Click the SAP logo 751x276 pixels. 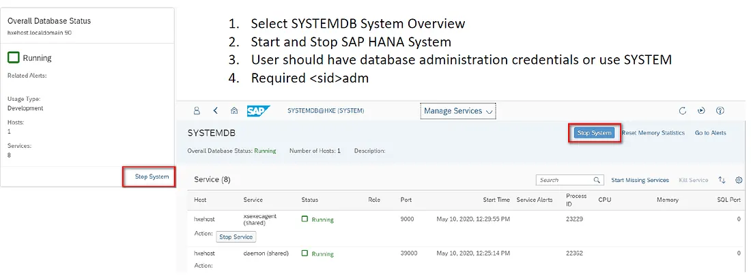click(x=259, y=110)
